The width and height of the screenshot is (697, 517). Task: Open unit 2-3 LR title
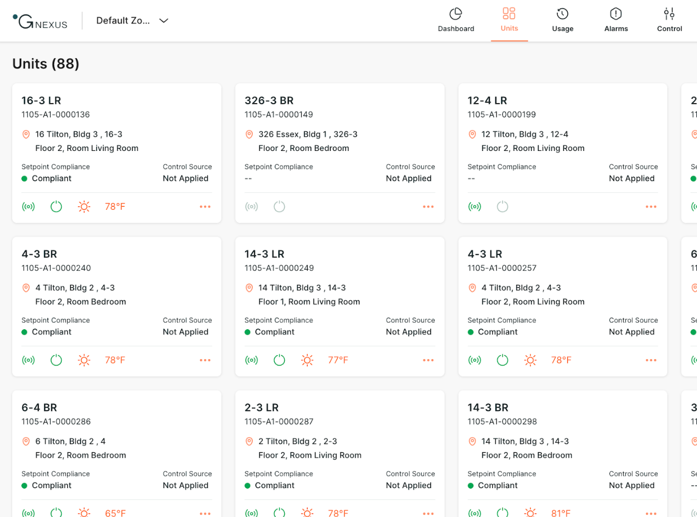261,407
